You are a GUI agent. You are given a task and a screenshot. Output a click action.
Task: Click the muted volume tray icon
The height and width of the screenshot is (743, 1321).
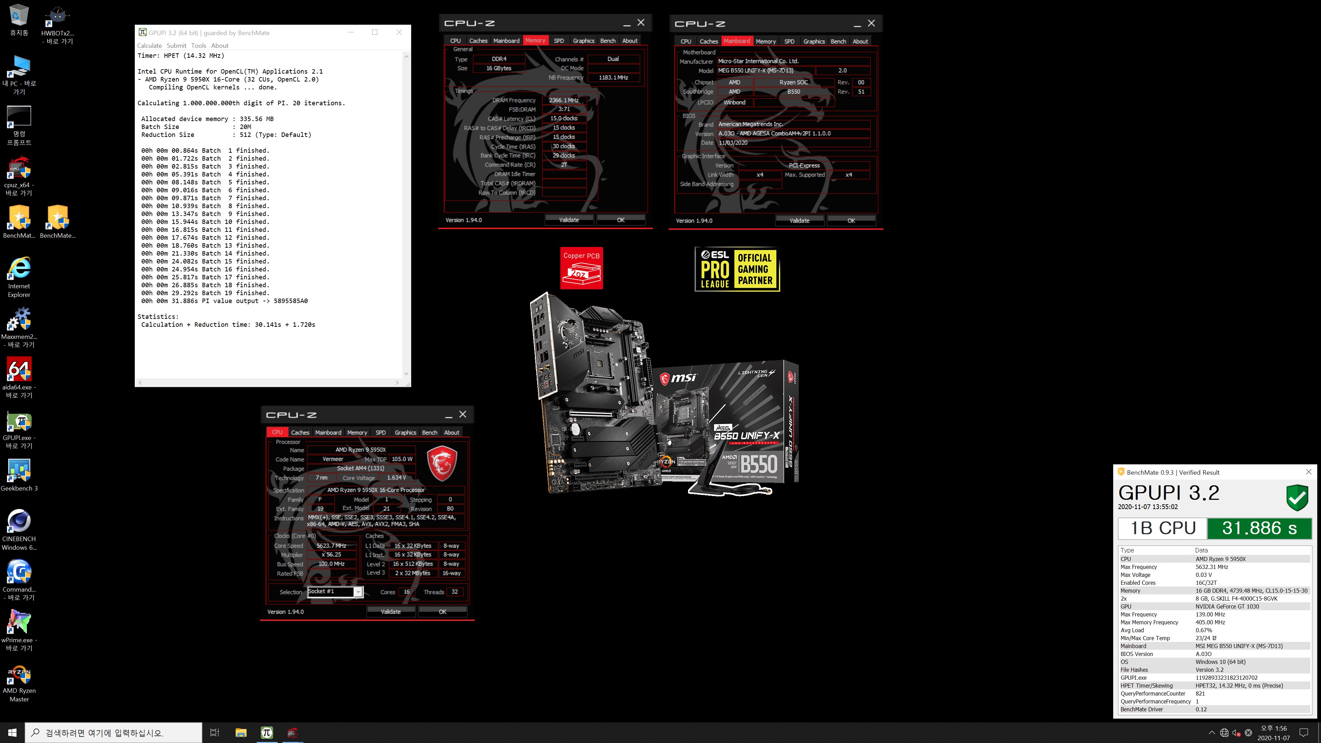[x=1236, y=733]
